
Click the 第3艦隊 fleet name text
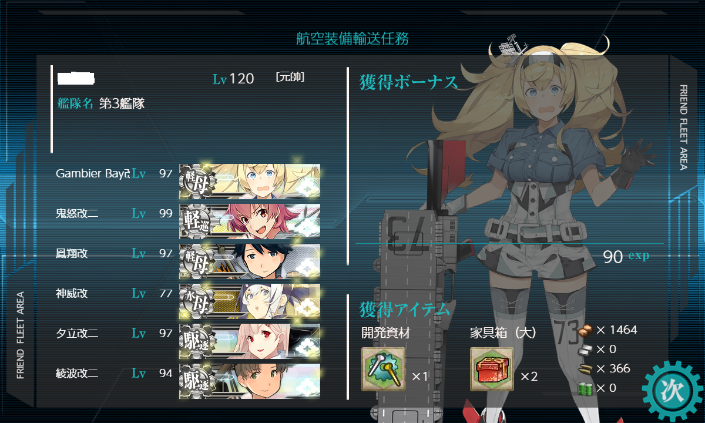coord(122,104)
